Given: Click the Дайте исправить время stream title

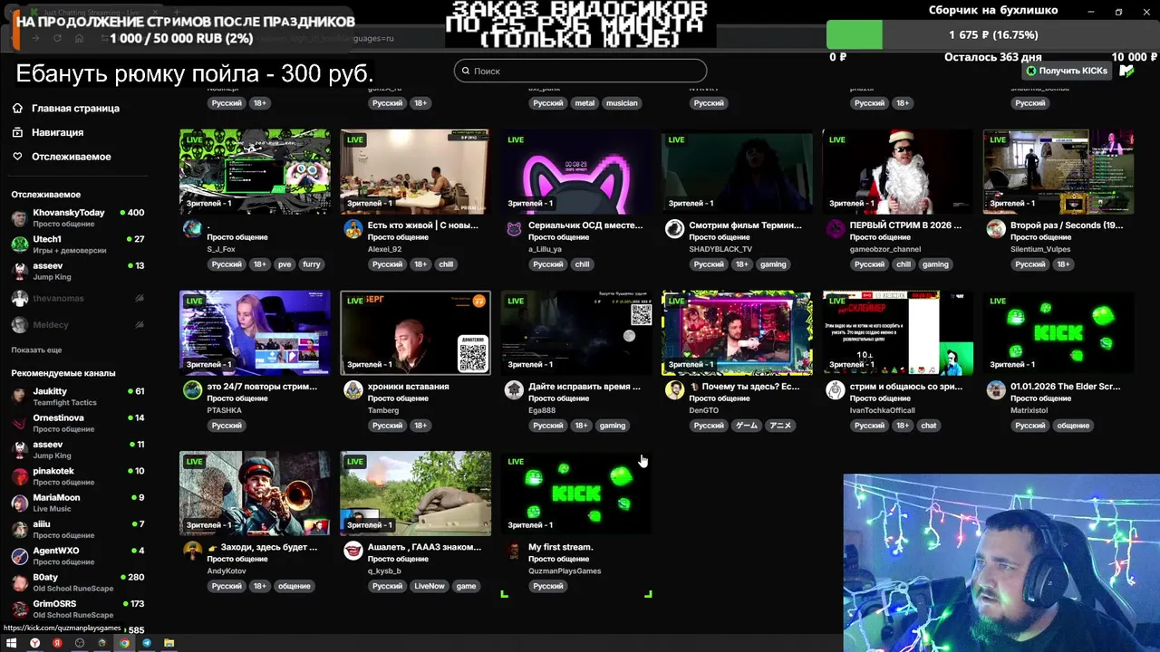Looking at the screenshot, I should pyautogui.click(x=585, y=386).
